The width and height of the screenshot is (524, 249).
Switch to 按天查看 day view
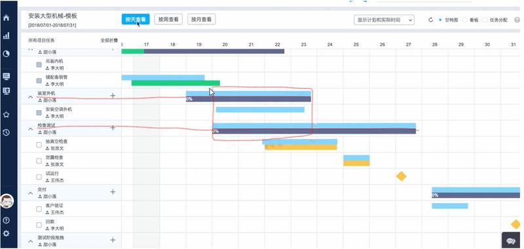pos(136,20)
